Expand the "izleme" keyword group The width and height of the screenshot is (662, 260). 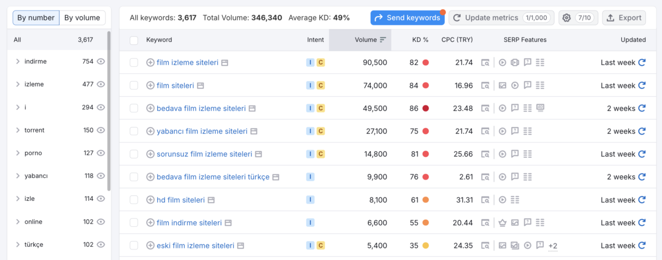(18, 84)
